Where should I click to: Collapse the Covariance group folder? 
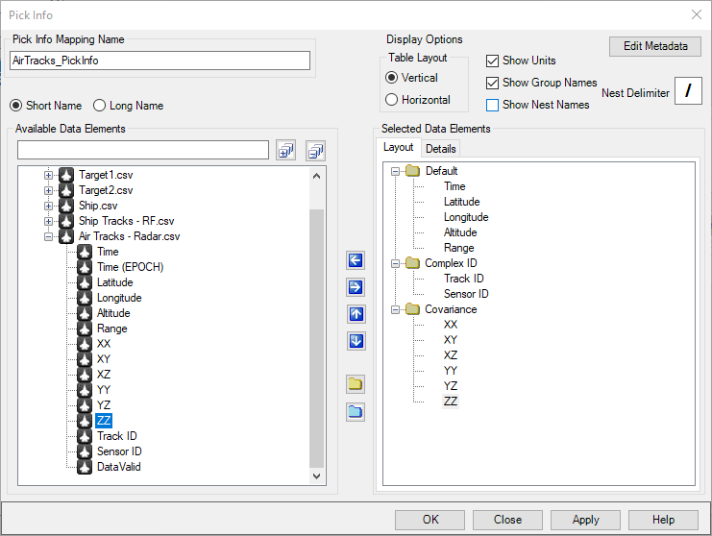tap(395, 309)
